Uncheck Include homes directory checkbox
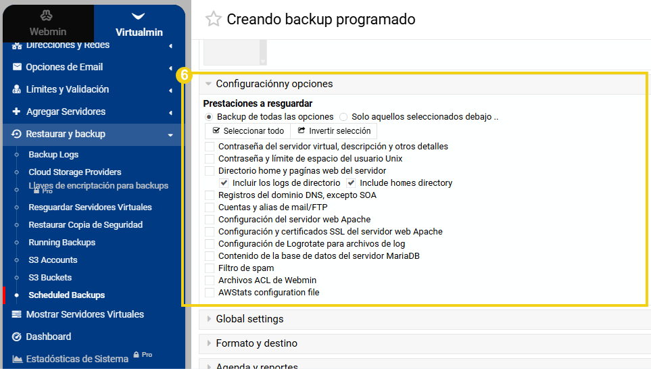 352,182
